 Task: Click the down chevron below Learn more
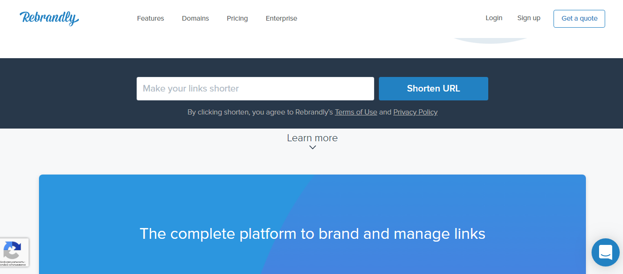(x=312, y=147)
